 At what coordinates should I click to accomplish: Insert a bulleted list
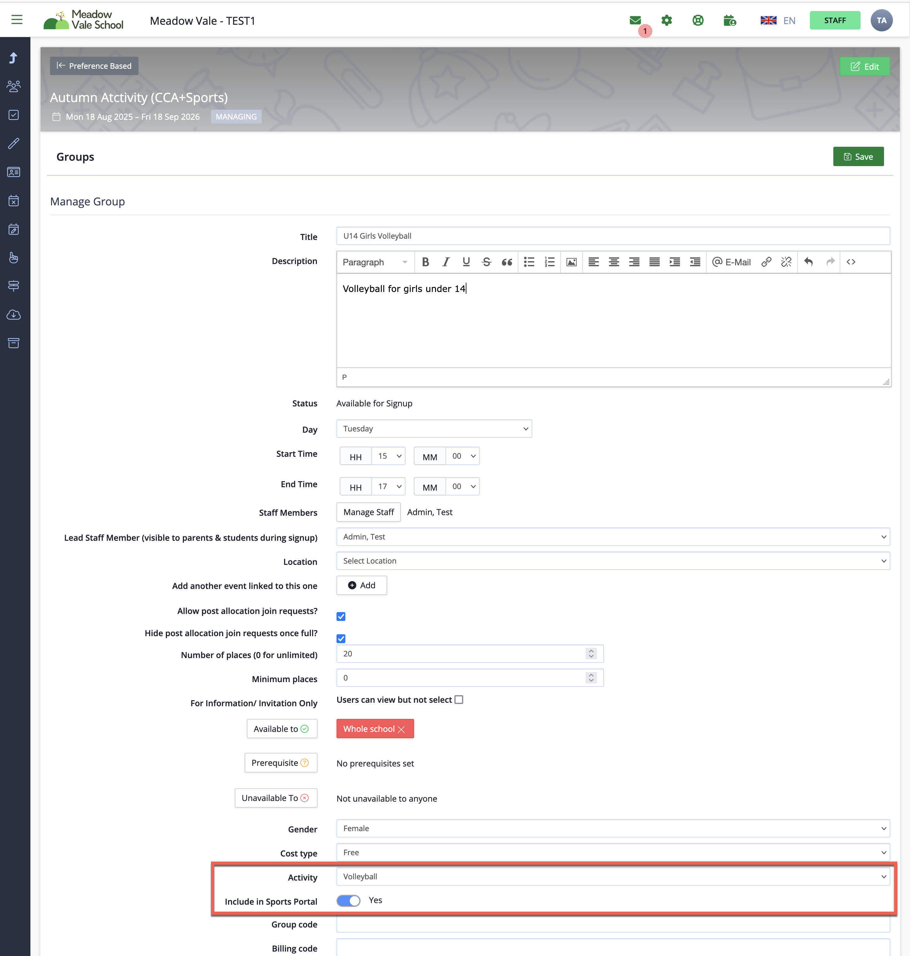(x=529, y=262)
